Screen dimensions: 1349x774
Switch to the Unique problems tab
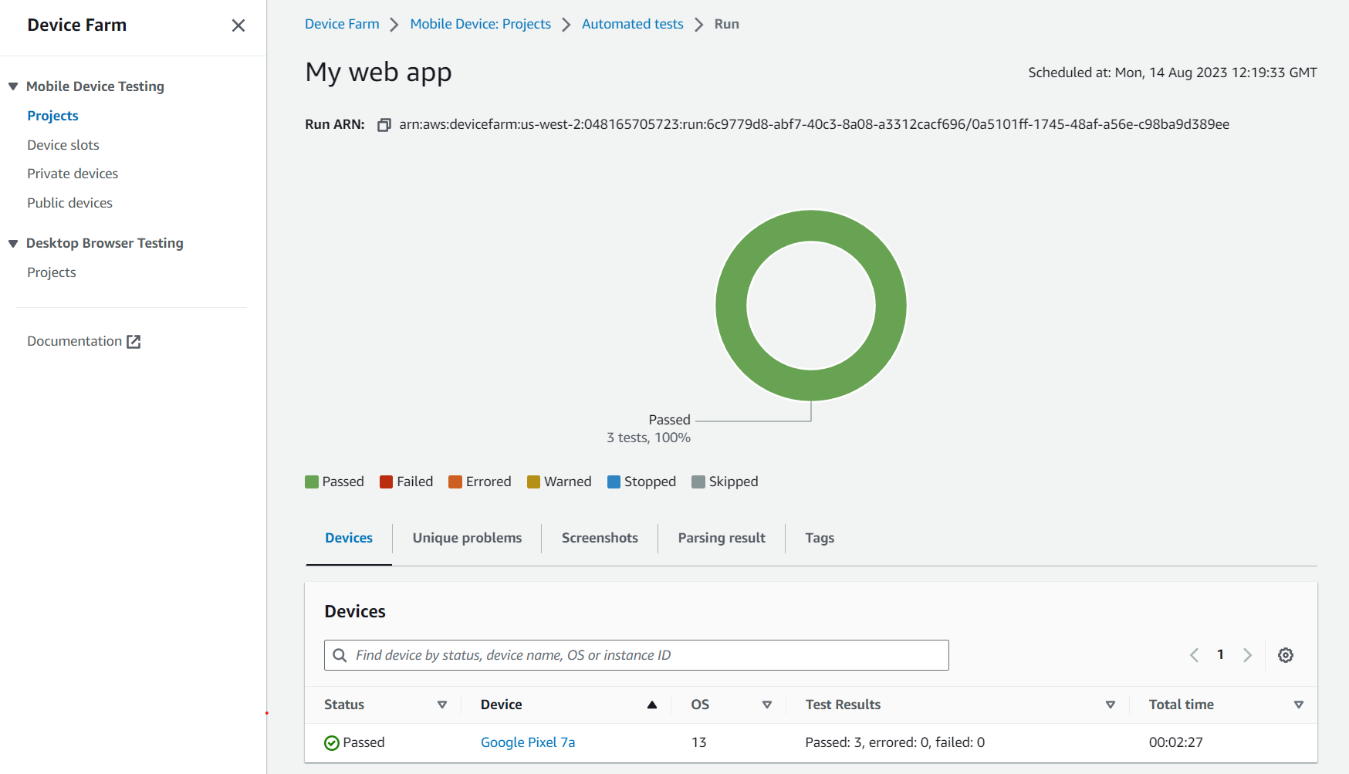coord(467,538)
